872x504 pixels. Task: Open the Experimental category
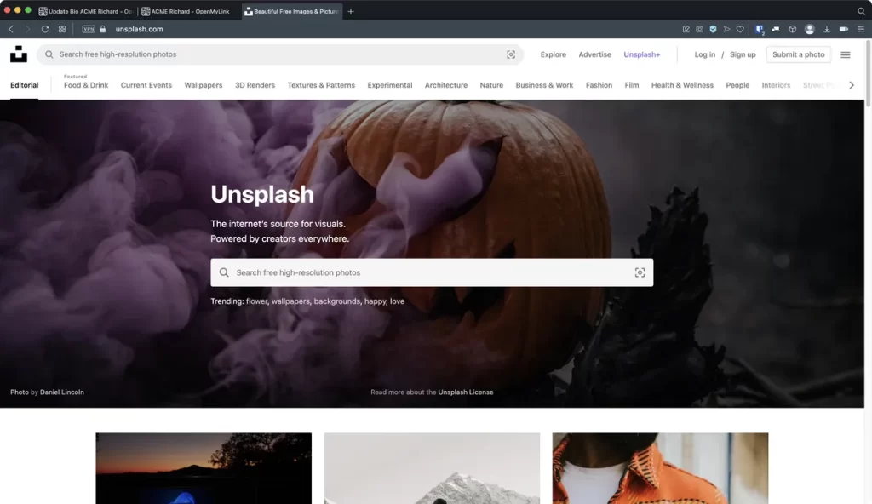coord(390,85)
